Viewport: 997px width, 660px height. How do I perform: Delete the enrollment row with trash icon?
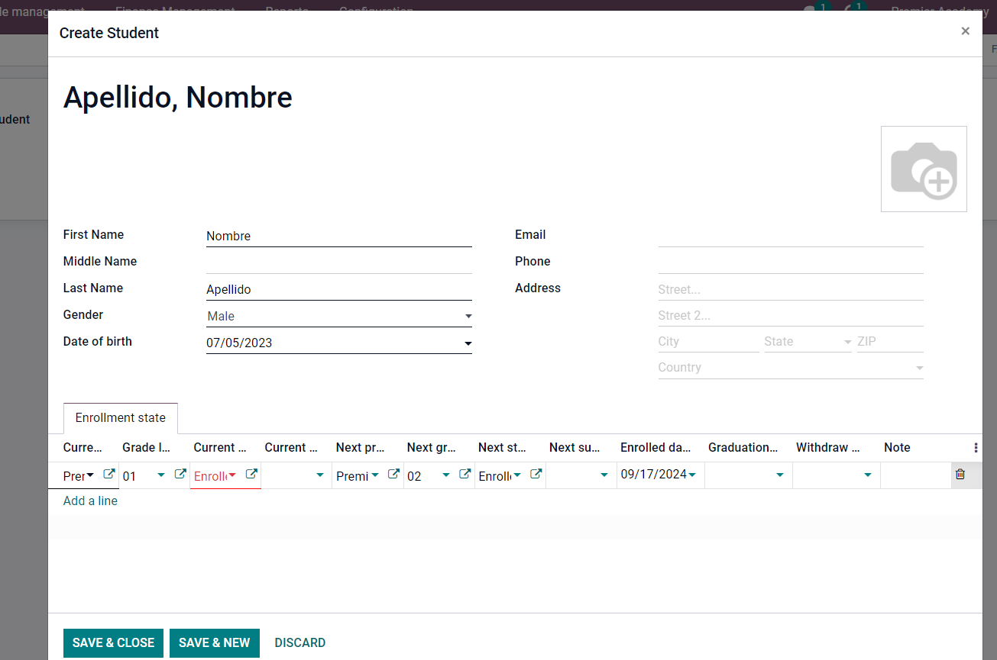pyautogui.click(x=960, y=475)
